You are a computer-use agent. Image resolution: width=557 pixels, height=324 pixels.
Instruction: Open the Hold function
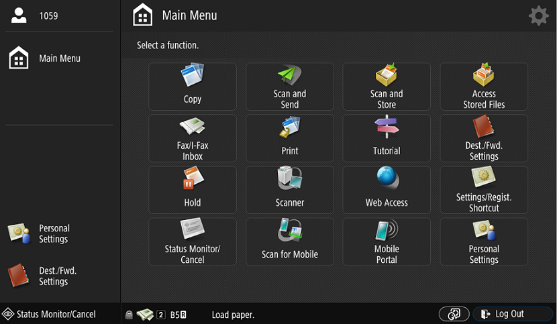tap(192, 190)
